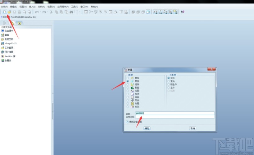
Task: Select Wireframe display style icon
Action: [x=133, y=12]
